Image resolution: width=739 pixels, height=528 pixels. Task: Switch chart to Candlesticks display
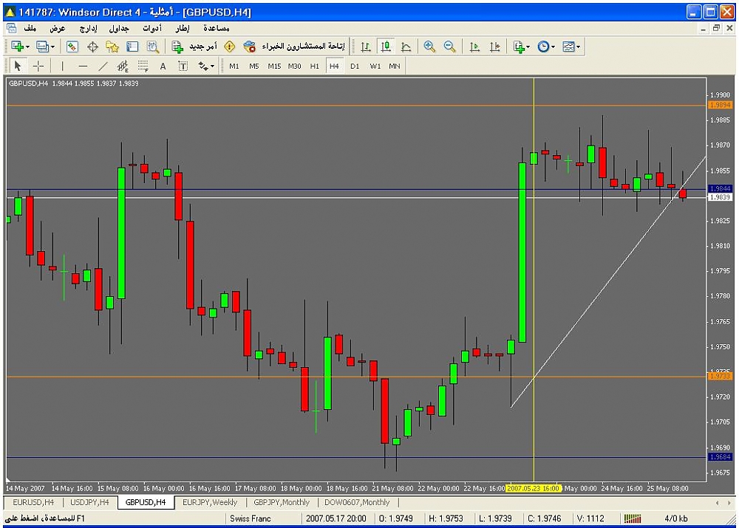click(386, 47)
